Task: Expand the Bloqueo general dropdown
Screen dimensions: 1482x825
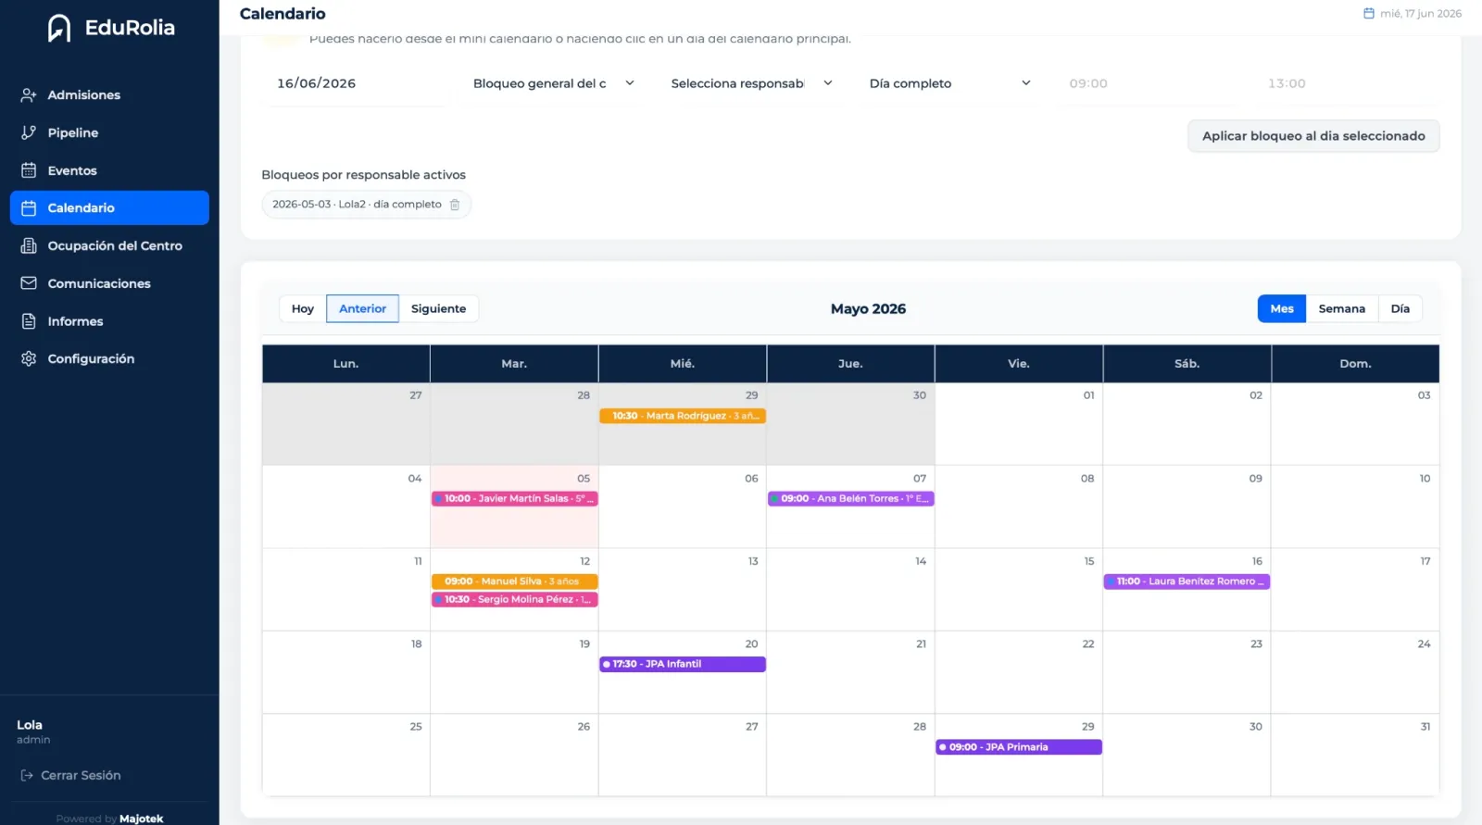Action: tap(554, 83)
